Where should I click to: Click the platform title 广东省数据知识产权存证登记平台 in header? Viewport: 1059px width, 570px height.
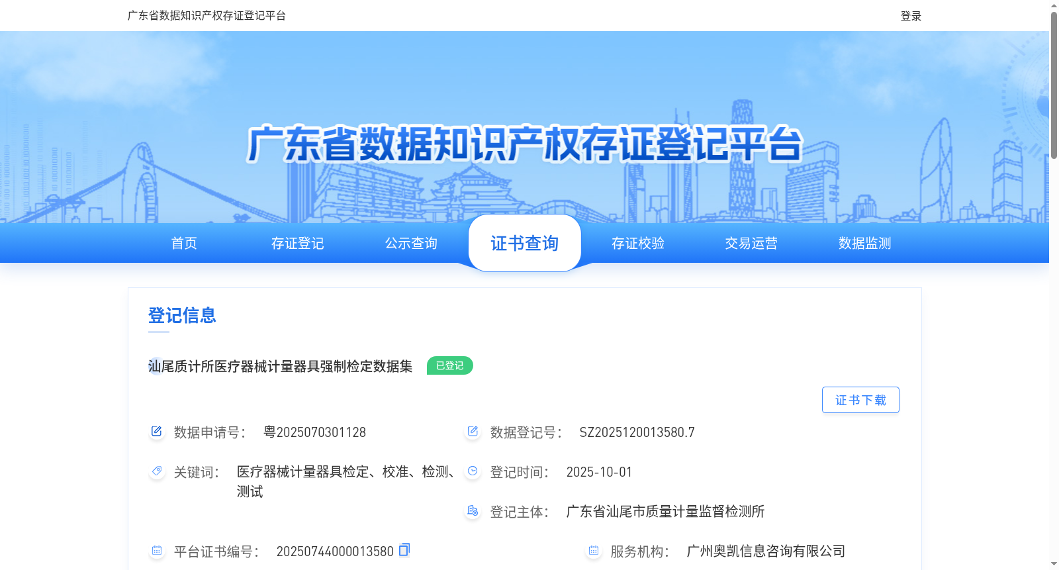pyautogui.click(x=207, y=15)
